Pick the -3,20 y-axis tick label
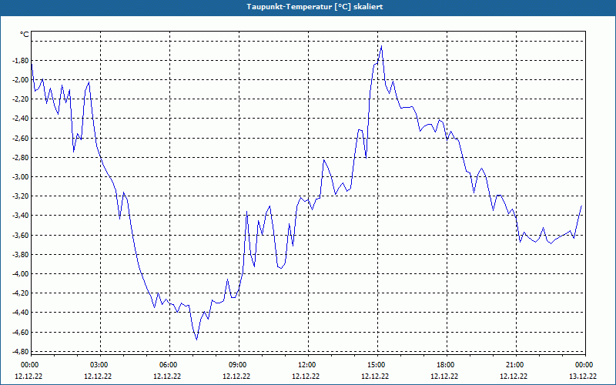616x385 pixels. pos(21,196)
